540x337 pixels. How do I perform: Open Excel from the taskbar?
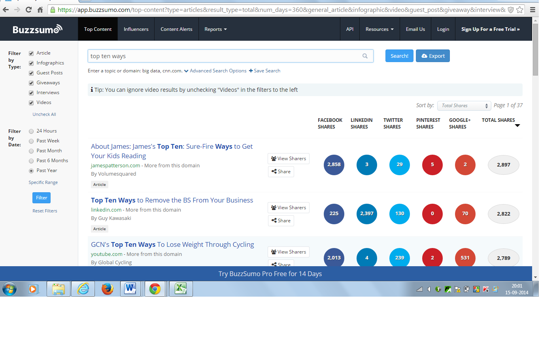[181, 289]
